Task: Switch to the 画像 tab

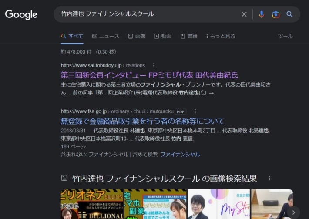Action: pos(137,36)
